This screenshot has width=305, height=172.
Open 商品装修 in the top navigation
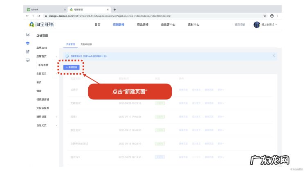point(143,25)
